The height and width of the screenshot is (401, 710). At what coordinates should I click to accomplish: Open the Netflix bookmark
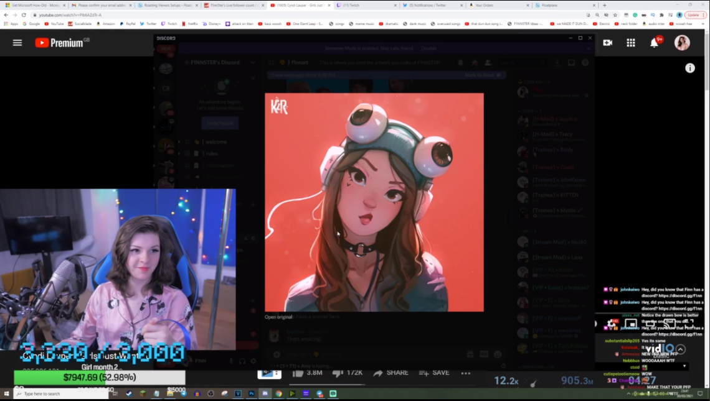point(190,24)
